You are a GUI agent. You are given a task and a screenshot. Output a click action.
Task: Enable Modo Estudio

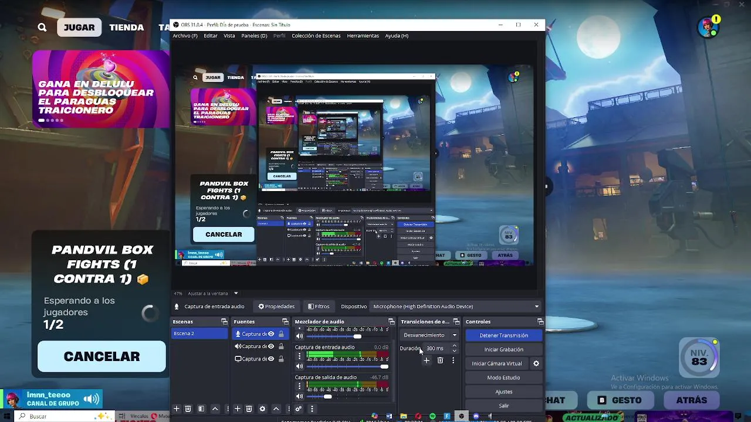click(503, 377)
